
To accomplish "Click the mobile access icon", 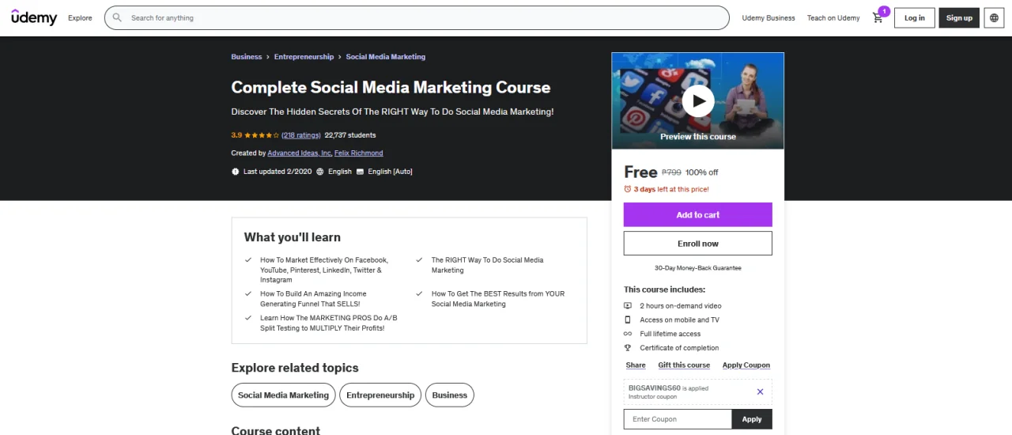I will point(628,320).
